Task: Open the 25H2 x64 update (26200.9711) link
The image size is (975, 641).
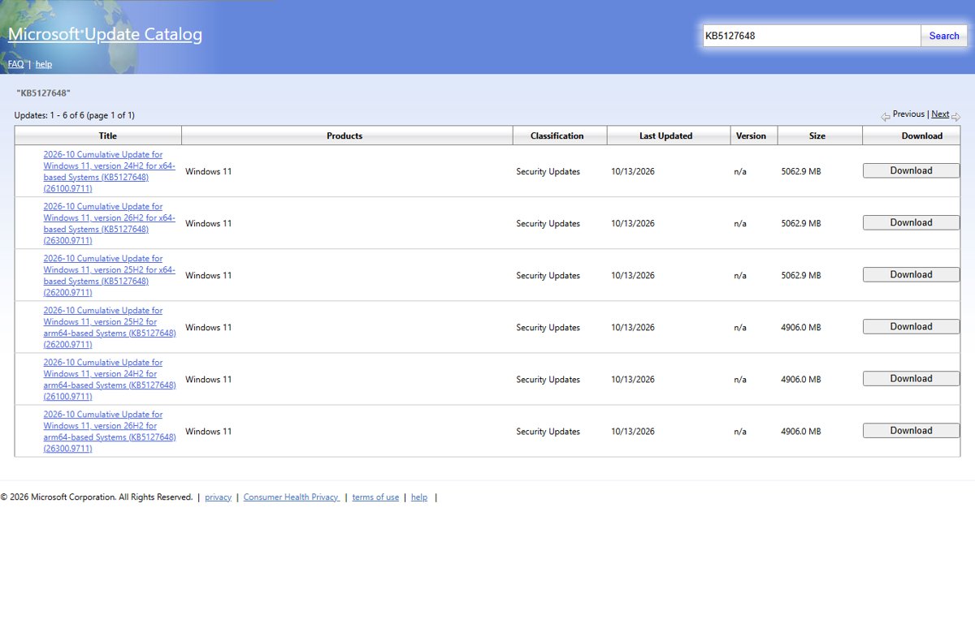Action: point(110,275)
